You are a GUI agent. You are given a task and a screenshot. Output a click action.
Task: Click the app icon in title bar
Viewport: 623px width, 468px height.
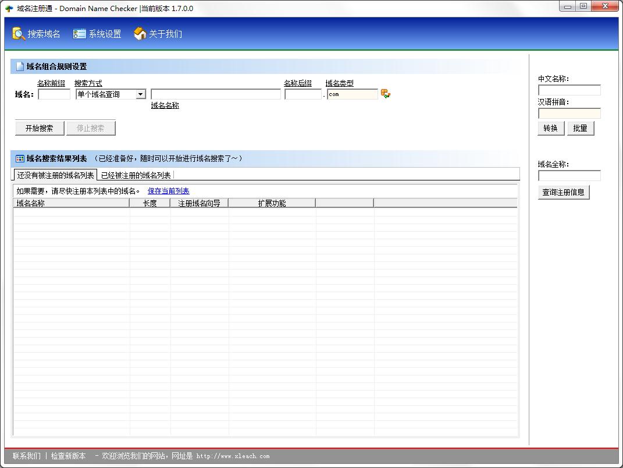9,9
